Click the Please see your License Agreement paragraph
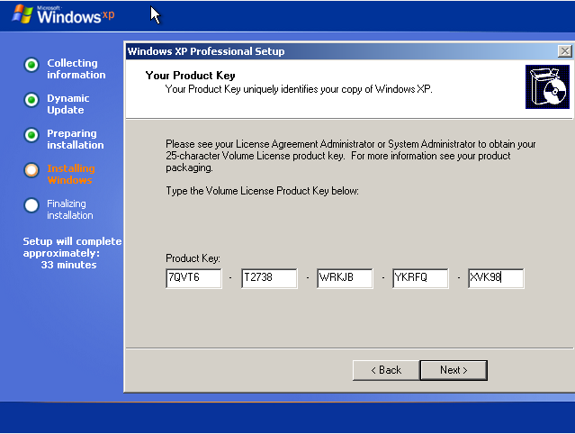575x434 pixels. pyautogui.click(x=351, y=156)
